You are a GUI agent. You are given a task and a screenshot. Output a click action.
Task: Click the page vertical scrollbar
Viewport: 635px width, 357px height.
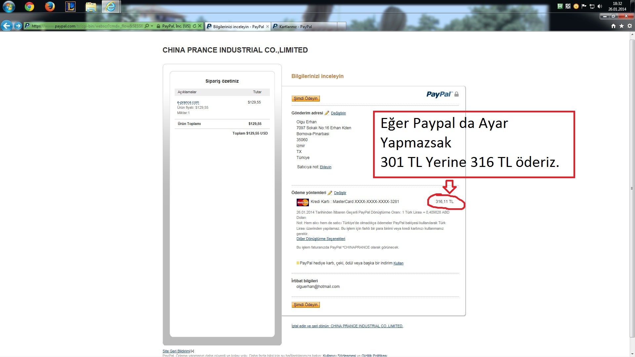point(632,188)
